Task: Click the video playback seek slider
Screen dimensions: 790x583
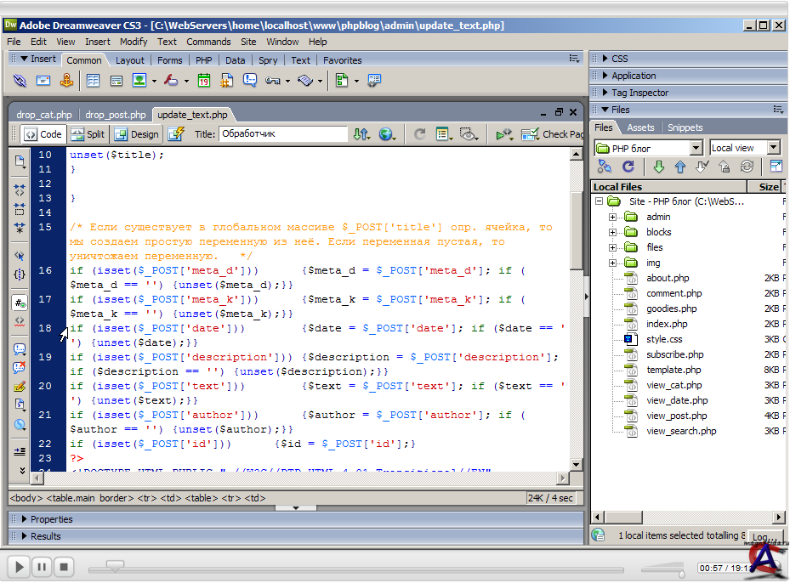Action: [114, 565]
